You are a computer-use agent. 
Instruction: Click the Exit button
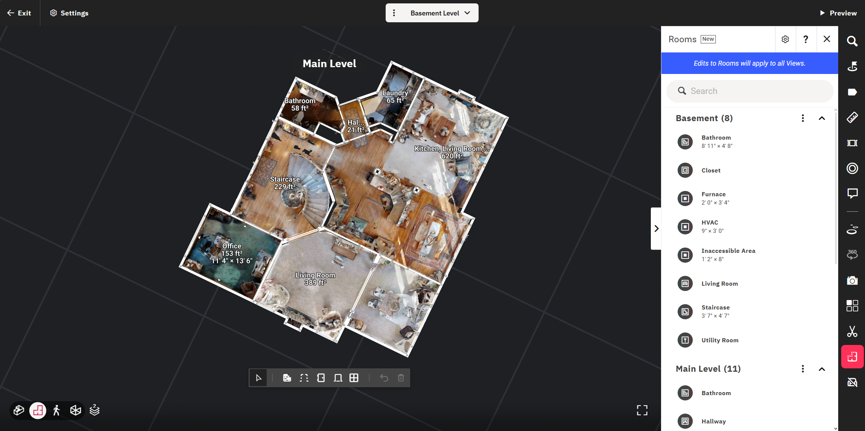(19, 13)
